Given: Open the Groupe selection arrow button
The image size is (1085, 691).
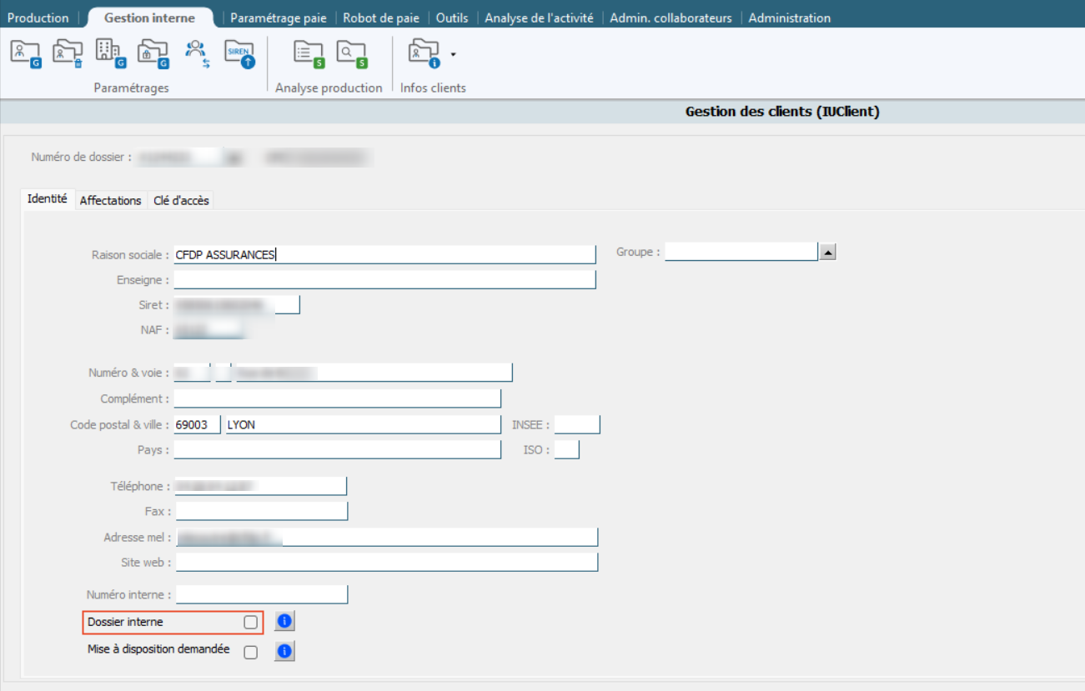Looking at the screenshot, I should click(x=827, y=253).
